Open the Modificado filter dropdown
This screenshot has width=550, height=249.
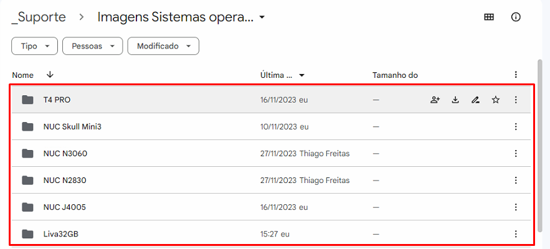(x=163, y=46)
